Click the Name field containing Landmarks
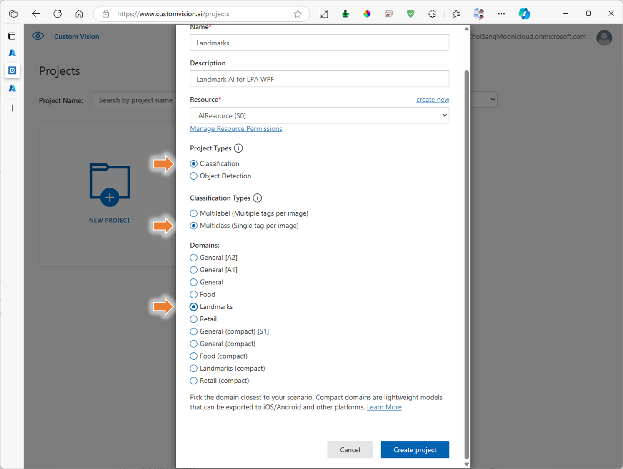This screenshot has width=623, height=469. click(x=320, y=43)
